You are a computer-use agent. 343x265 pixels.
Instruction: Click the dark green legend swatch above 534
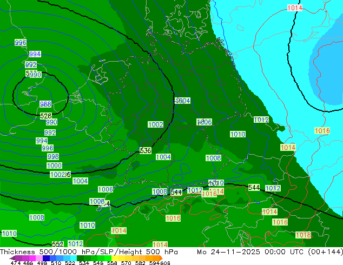point(81,258)
